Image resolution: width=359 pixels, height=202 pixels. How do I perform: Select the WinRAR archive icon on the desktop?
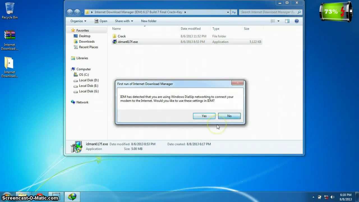click(10, 35)
